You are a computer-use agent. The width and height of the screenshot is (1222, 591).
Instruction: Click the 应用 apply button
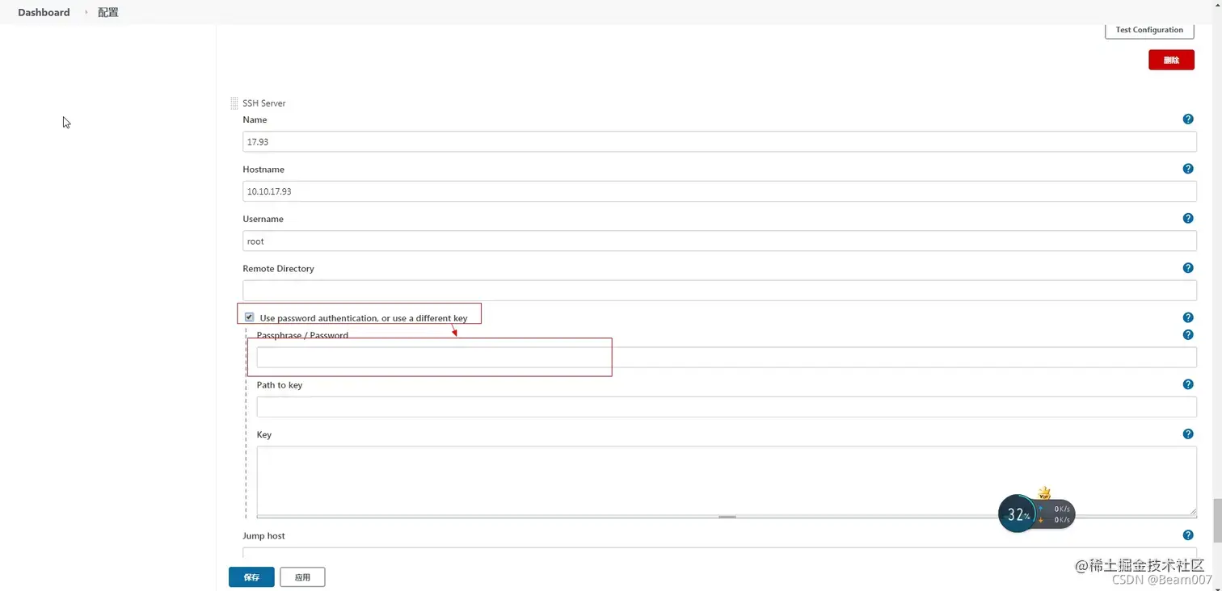pos(302,577)
